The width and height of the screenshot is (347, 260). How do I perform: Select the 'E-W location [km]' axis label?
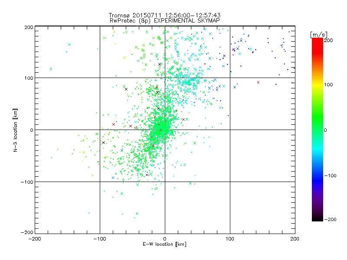coord(164,244)
